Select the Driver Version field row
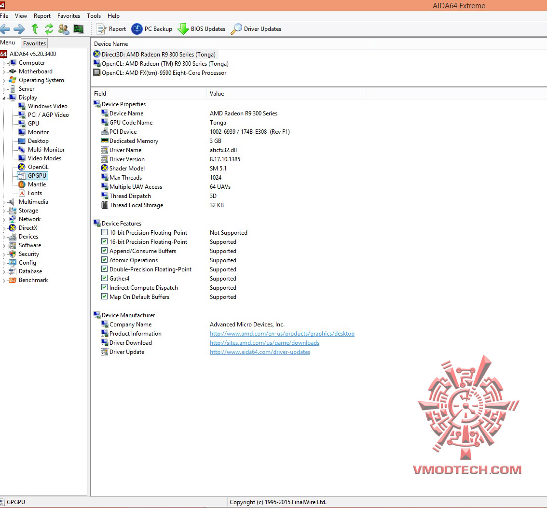Viewport: 547px width, 508px height. tap(171, 159)
